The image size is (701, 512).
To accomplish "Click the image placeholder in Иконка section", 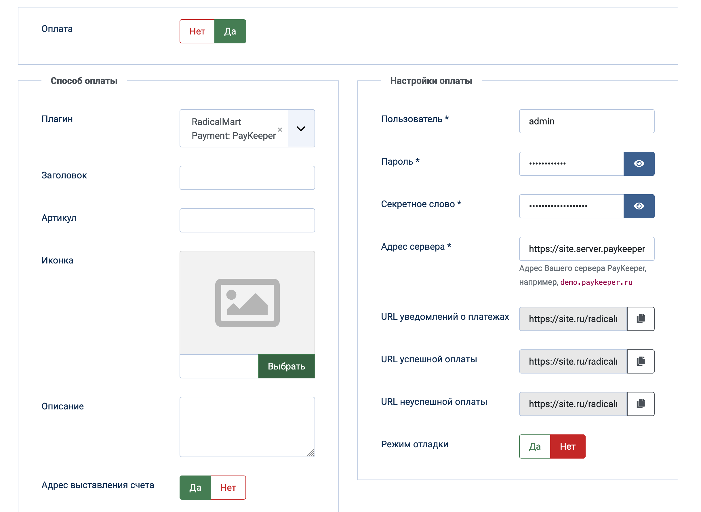I will coord(247,302).
